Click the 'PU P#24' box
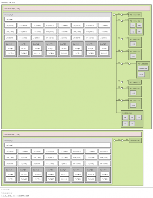153x198 pixels. [x=11, y=179]
